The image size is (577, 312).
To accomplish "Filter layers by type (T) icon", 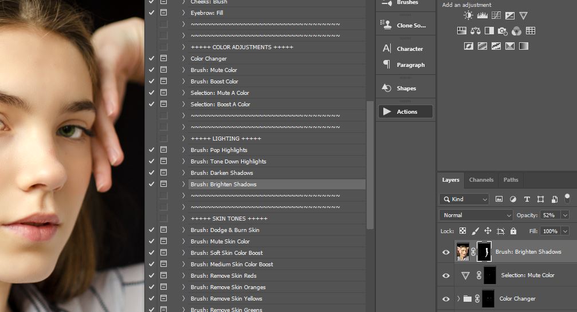I will [x=527, y=199].
